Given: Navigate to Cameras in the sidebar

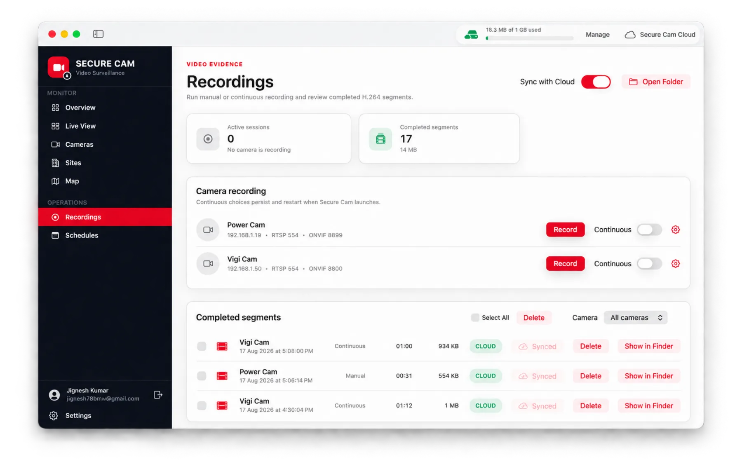Looking at the screenshot, I should pyautogui.click(x=105, y=145).
